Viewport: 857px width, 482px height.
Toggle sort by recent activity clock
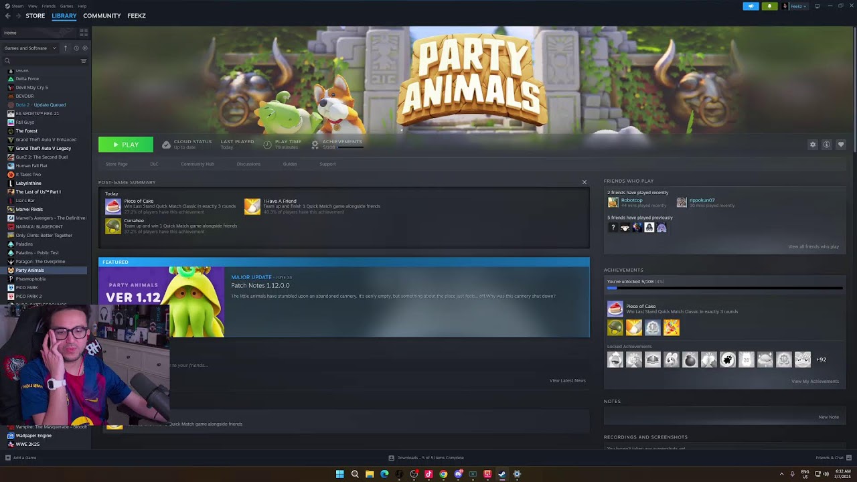coord(76,48)
